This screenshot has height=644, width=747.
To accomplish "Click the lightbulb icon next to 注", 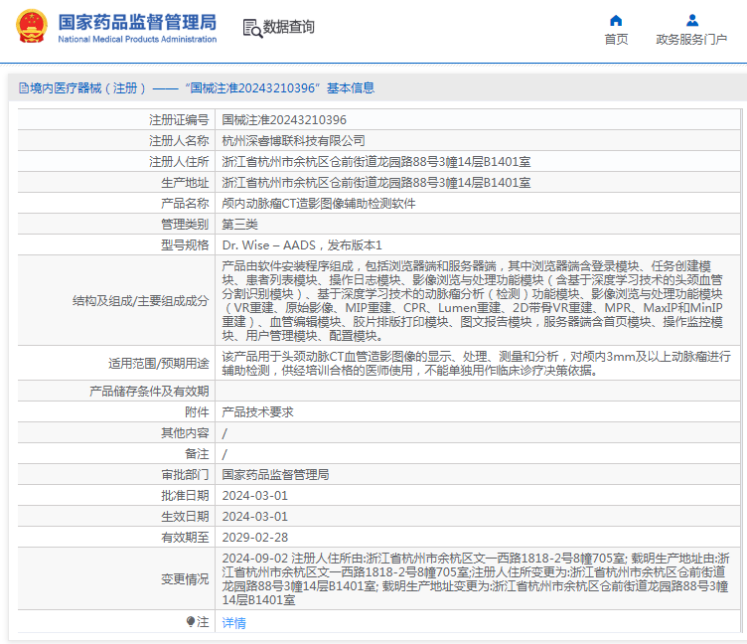I will coord(191,621).
